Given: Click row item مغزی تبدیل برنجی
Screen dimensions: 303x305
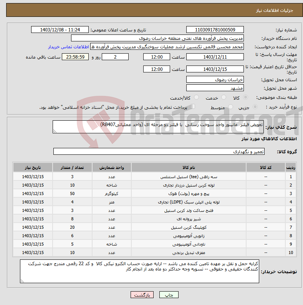Looking at the screenshot, I should pos(189,253).
